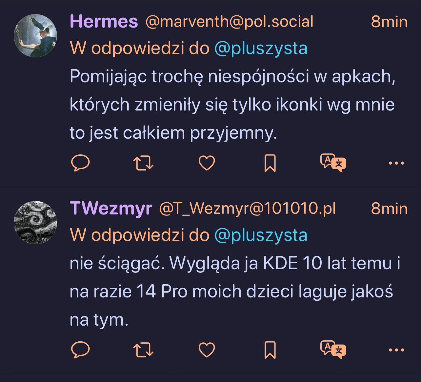Open more options for Hermes' post
Image resolution: width=421 pixels, height=382 pixels.
pyautogui.click(x=396, y=163)
